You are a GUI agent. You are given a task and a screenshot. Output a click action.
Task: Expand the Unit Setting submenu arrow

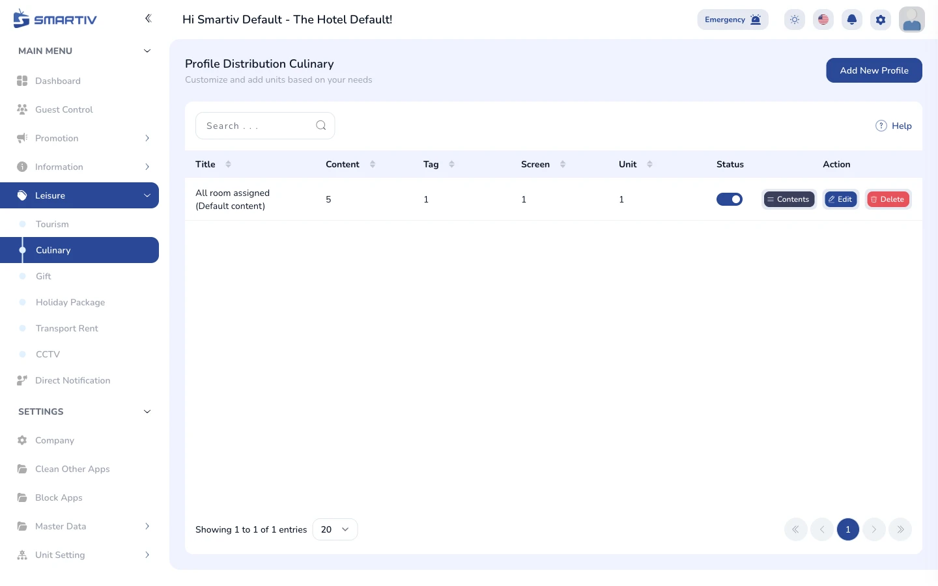(x=147, y=555)
